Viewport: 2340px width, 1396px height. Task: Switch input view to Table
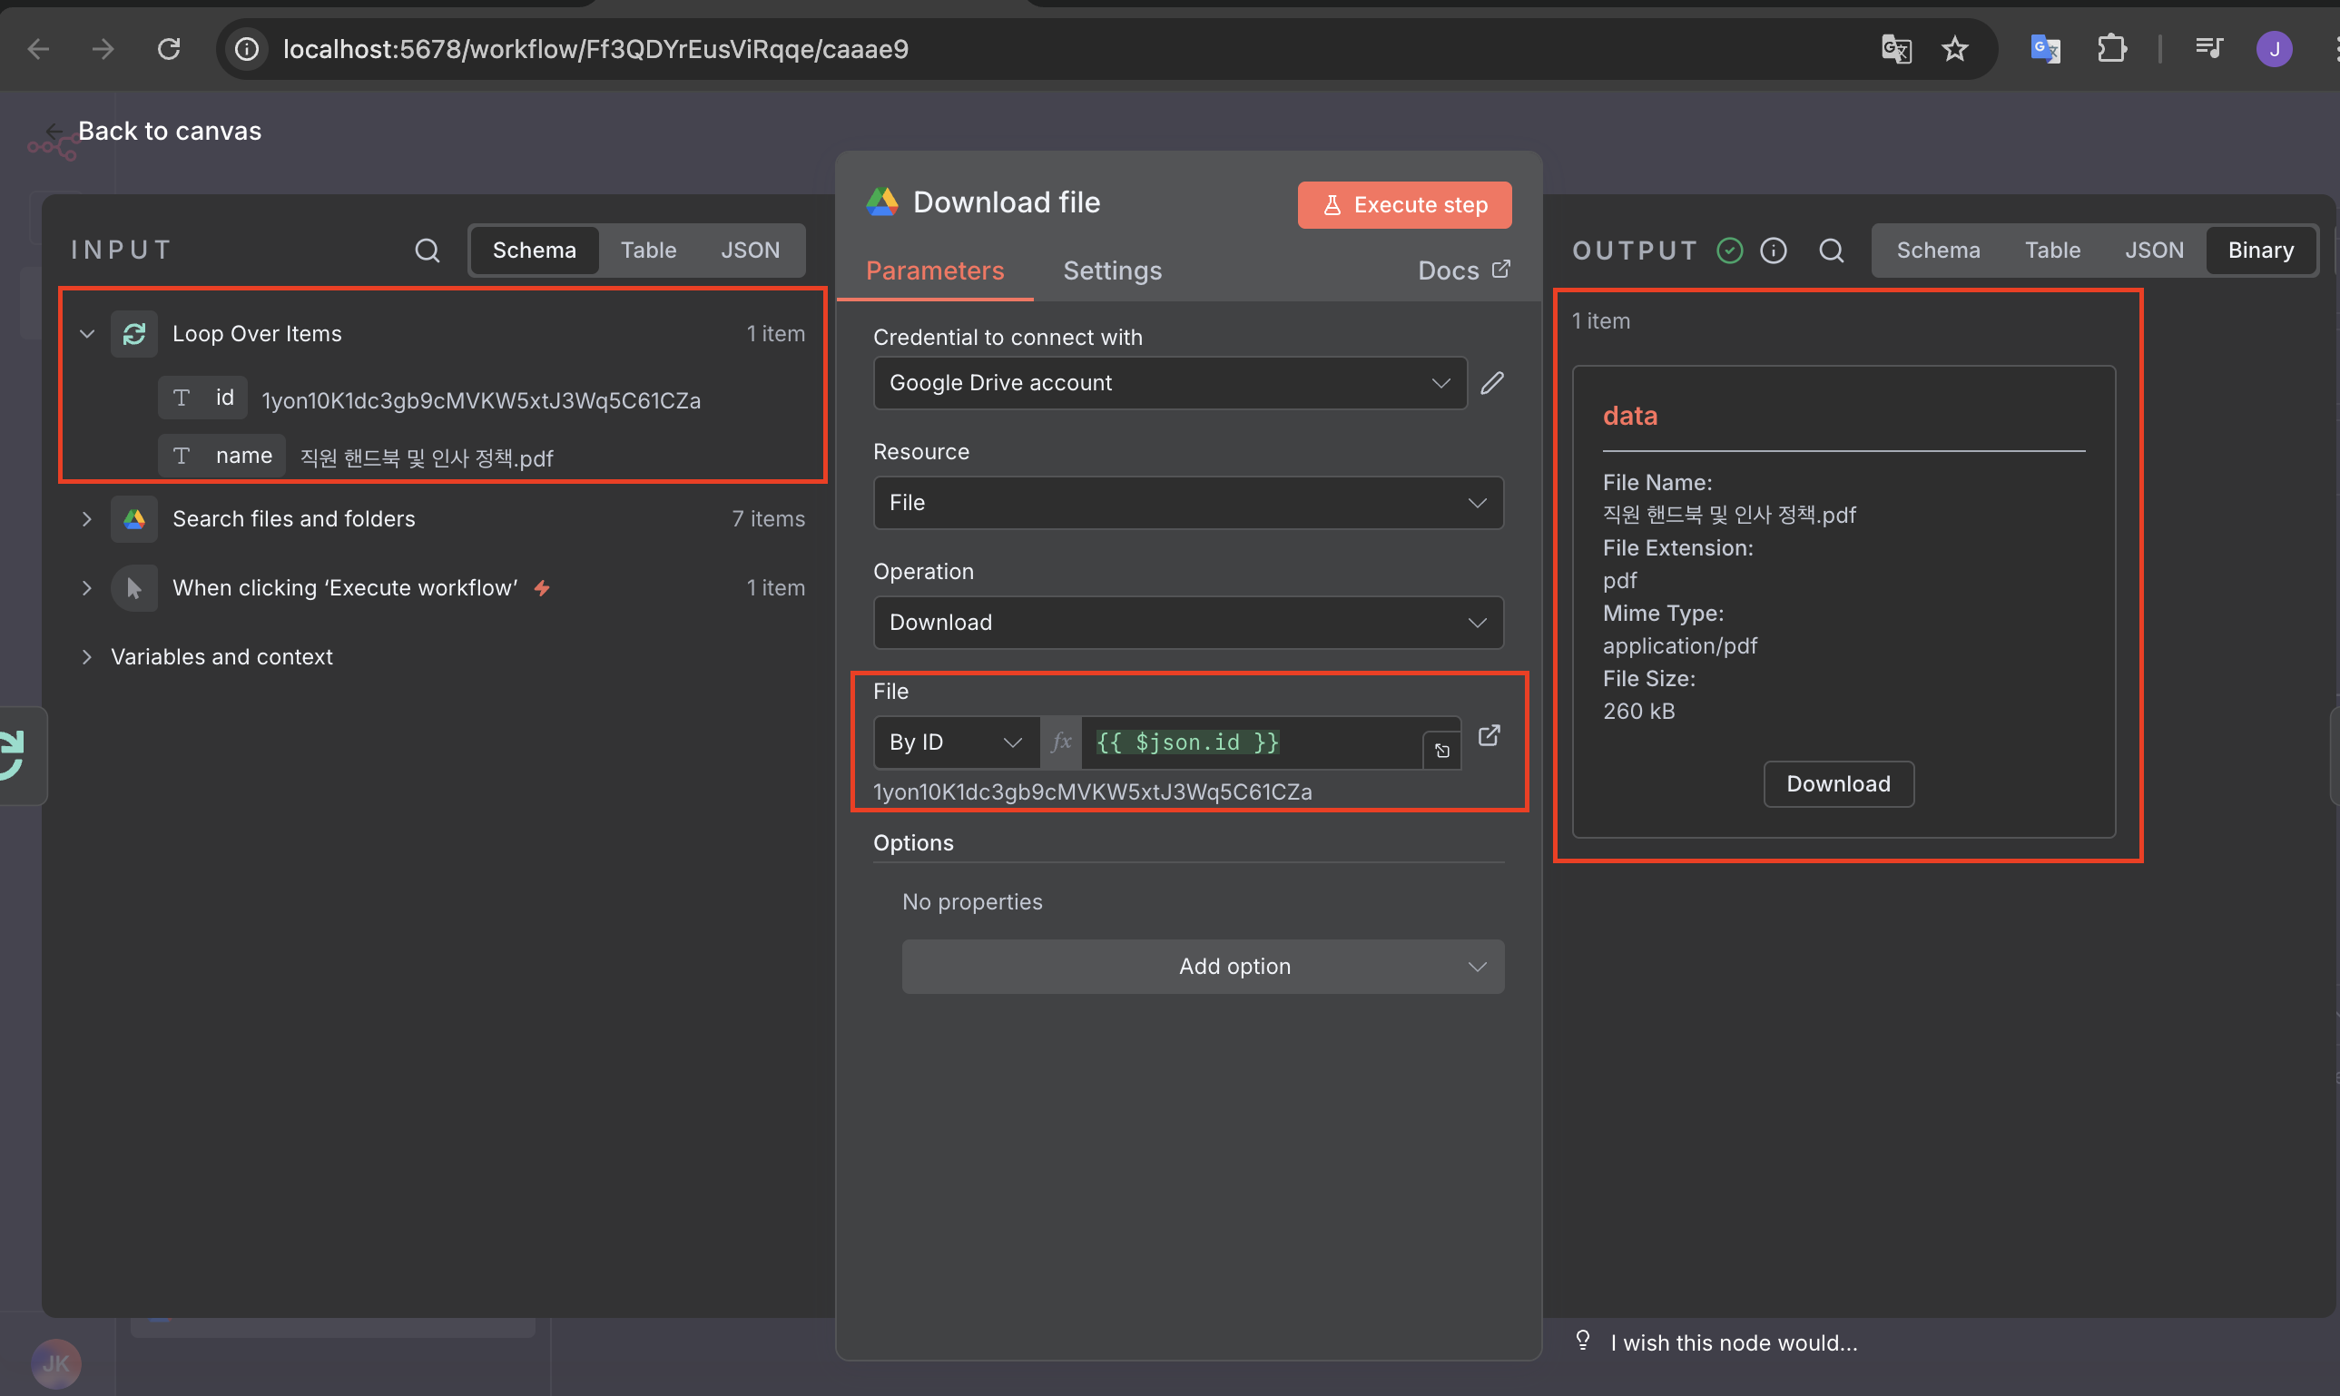click(x=648, y=251)
